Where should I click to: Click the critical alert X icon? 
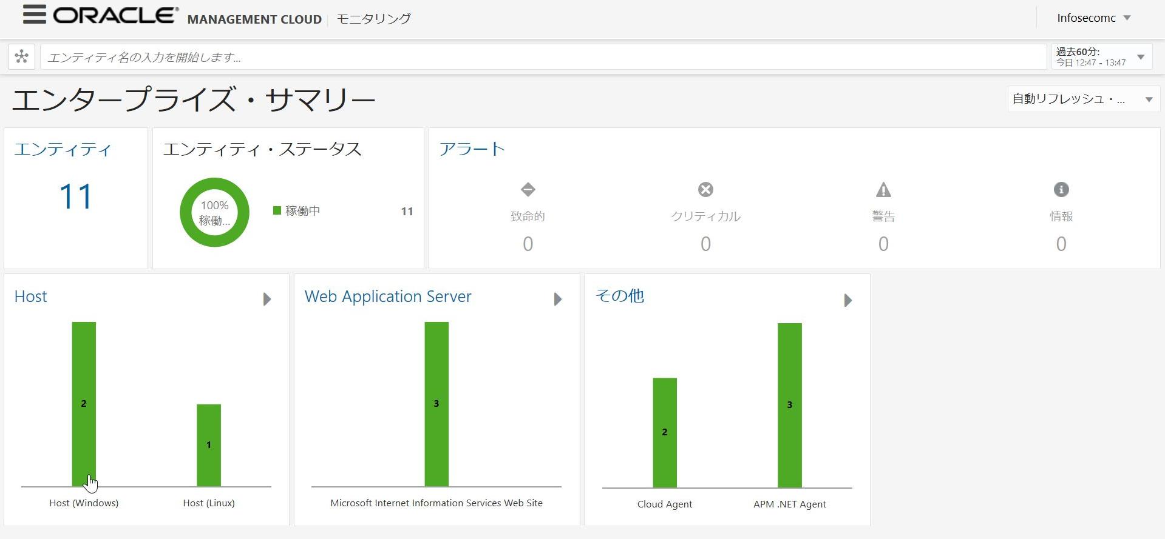pyautogui.click(x=705, y=190)
